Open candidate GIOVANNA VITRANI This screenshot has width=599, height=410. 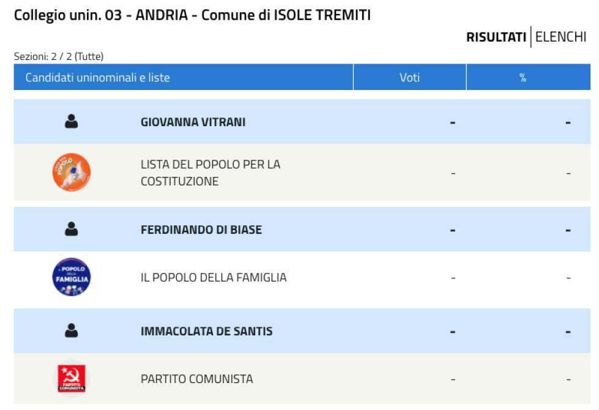coord(193,122)
